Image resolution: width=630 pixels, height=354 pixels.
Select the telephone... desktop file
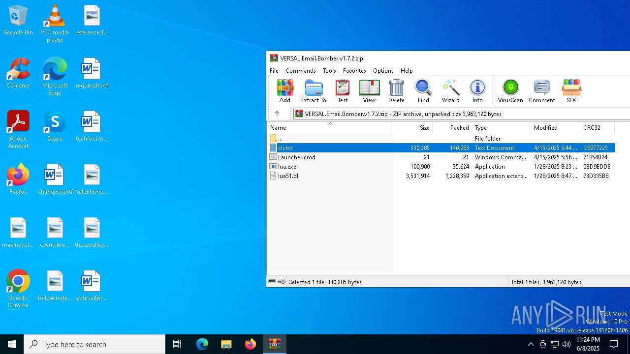[92, 180]
